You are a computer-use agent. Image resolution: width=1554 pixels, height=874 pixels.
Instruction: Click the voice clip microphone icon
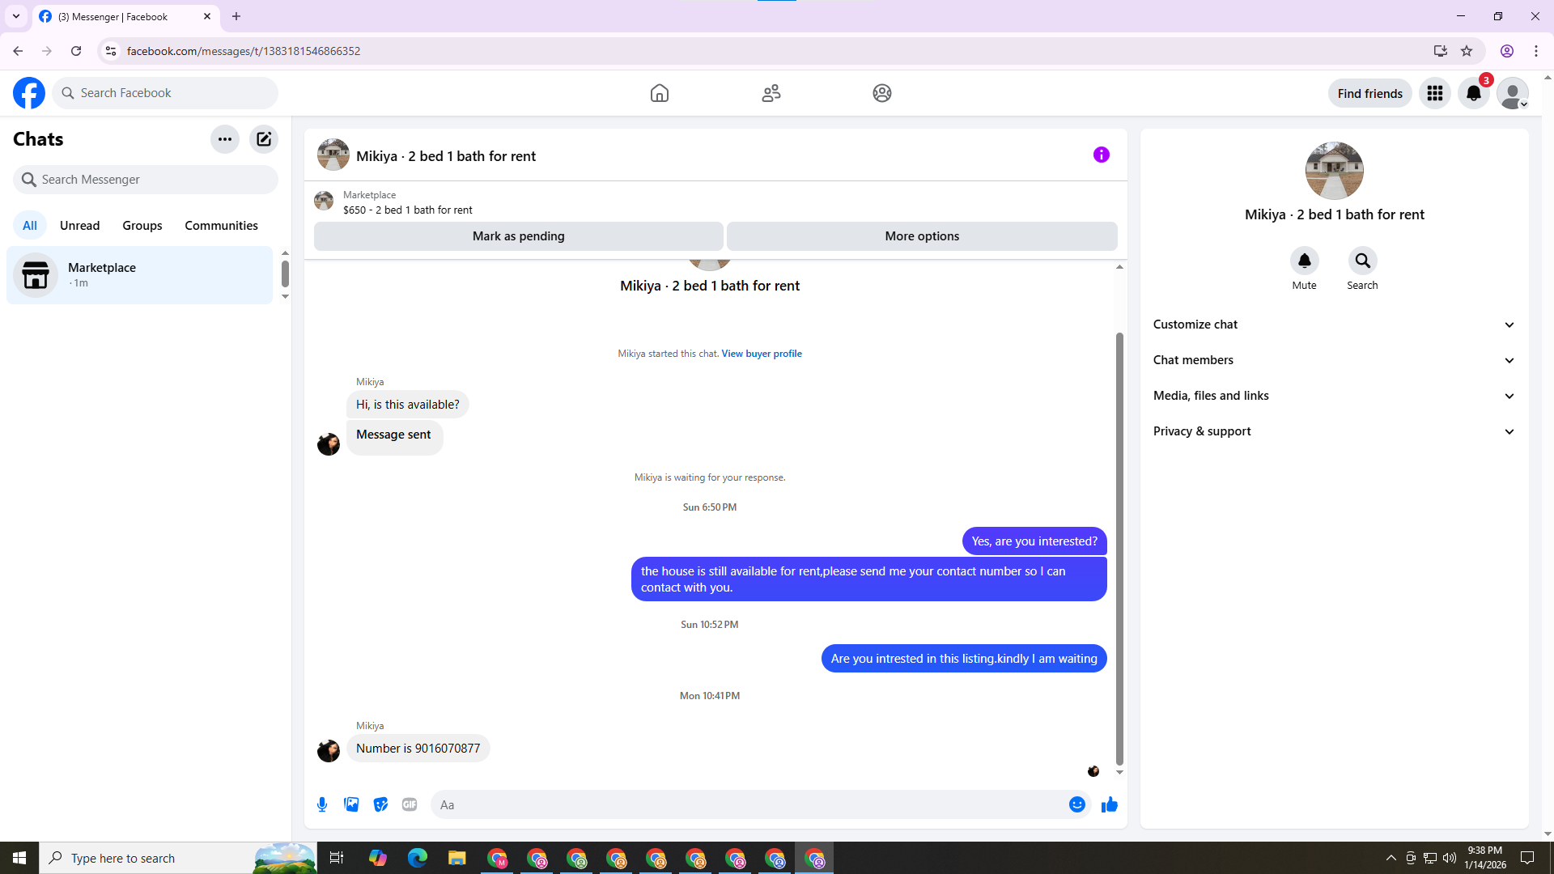click(x=322, y=804)
